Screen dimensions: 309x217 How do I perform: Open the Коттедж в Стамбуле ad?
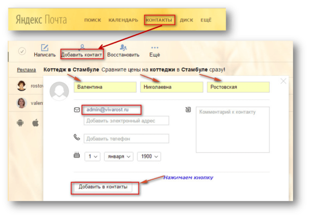[x=71, y=70]
